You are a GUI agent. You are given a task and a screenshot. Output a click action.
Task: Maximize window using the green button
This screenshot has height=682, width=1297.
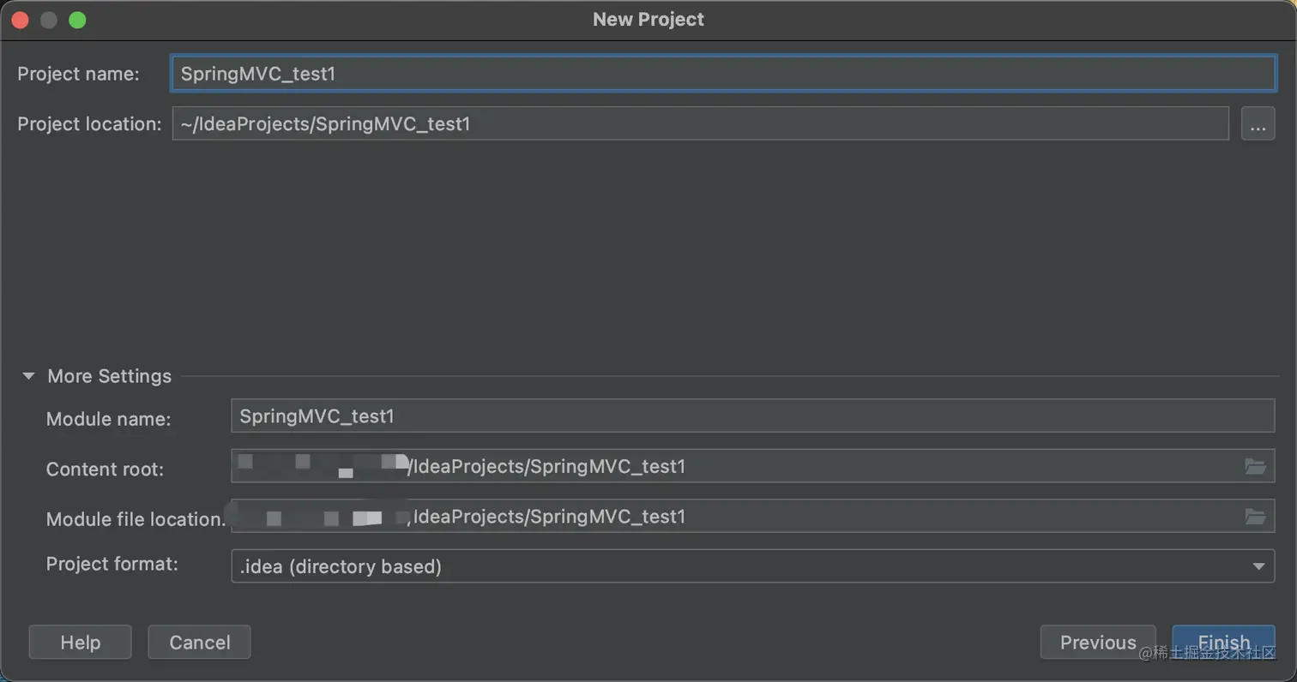[x=77, y=20]
